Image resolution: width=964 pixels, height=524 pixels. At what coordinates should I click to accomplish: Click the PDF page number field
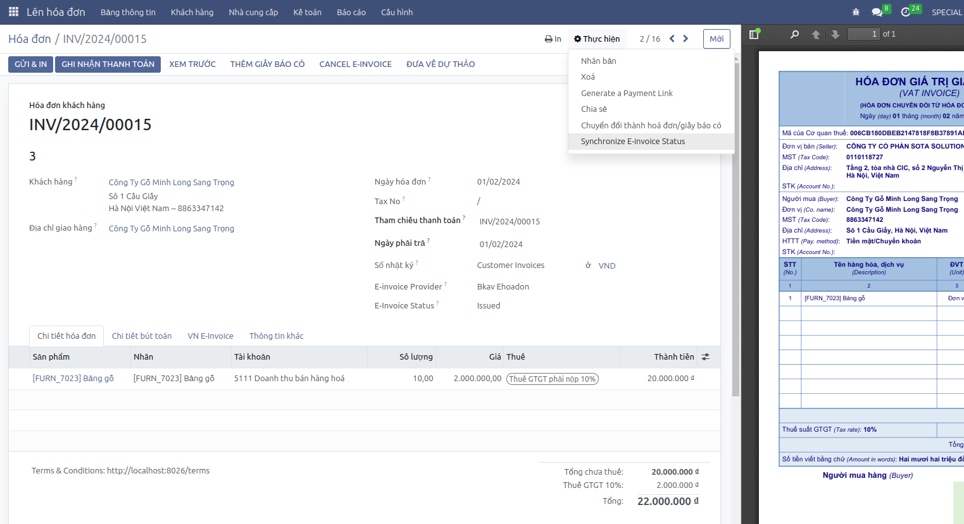coord(863,34)
